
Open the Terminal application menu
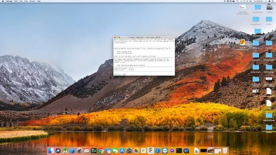[x=9, y=1]
